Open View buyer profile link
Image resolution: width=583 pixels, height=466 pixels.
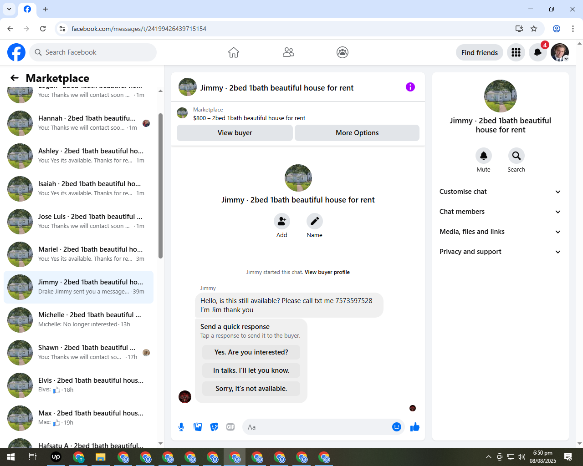click(x=327, y=272)
